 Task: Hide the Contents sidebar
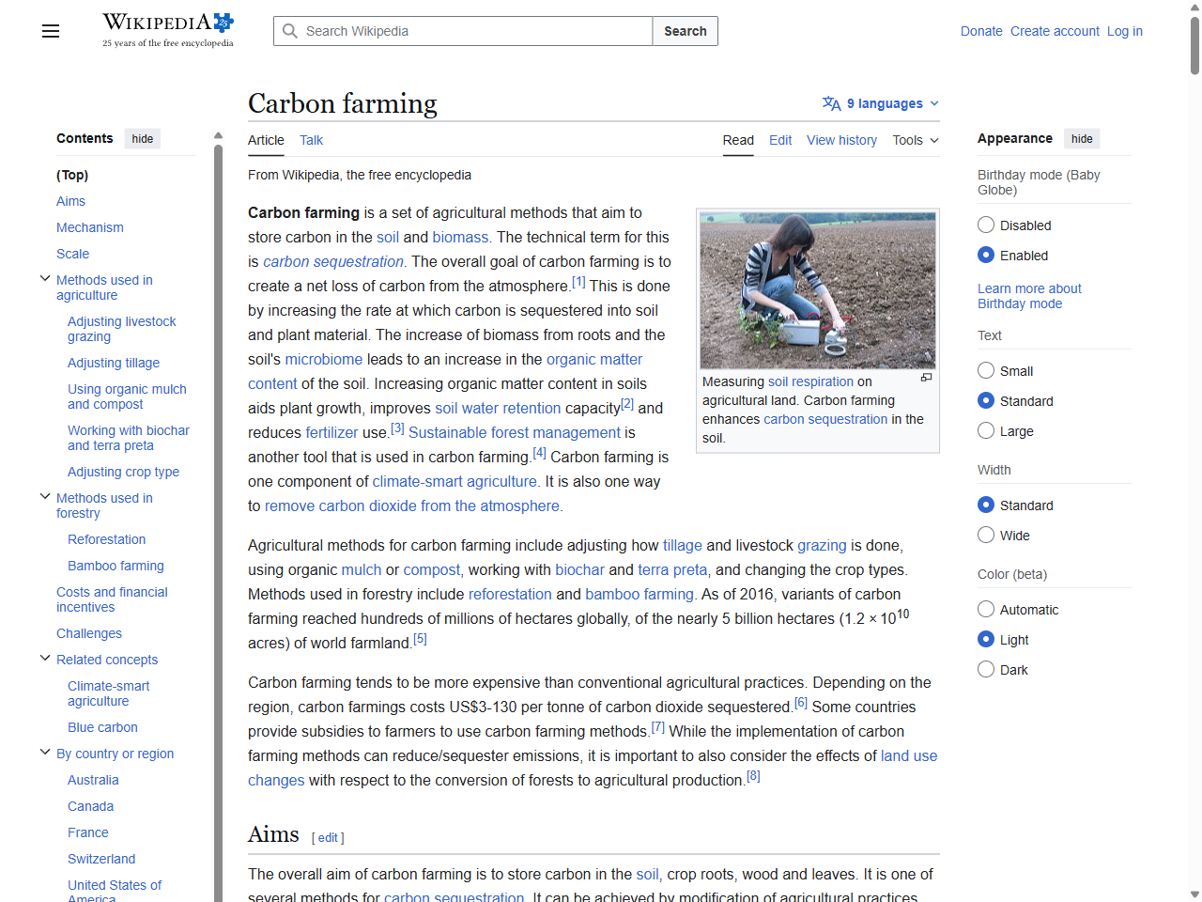(x=142, y=138)
